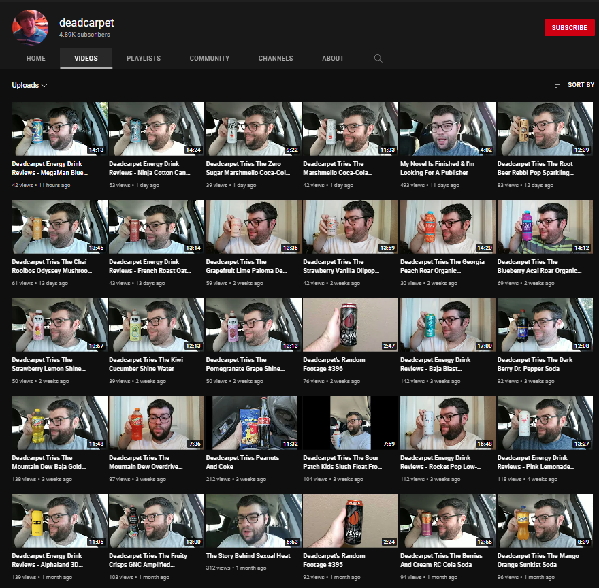Open the Berries And Cream RC Cola thumbnail
Screen dimensions: 599x588
pyautogui.click(x=448, y=521)
